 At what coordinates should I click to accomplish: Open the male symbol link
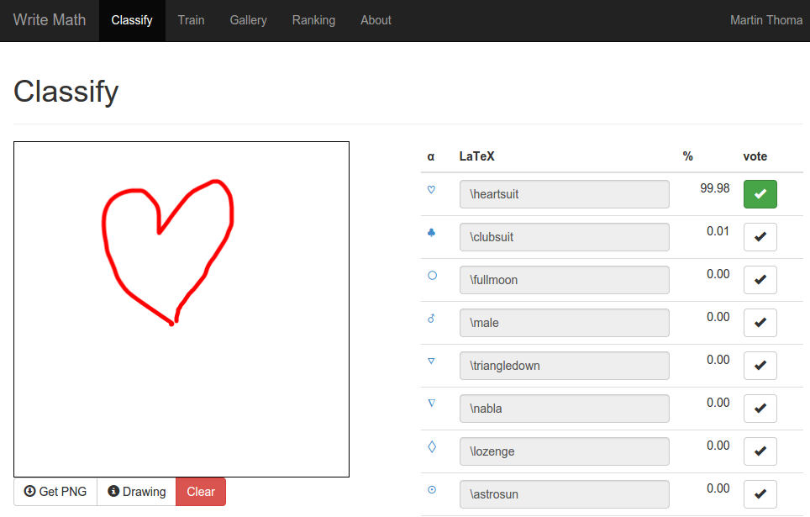(x=431, y=319)
